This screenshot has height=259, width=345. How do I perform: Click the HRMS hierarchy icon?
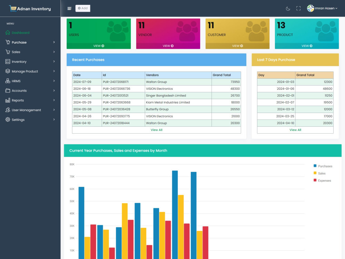8,81
